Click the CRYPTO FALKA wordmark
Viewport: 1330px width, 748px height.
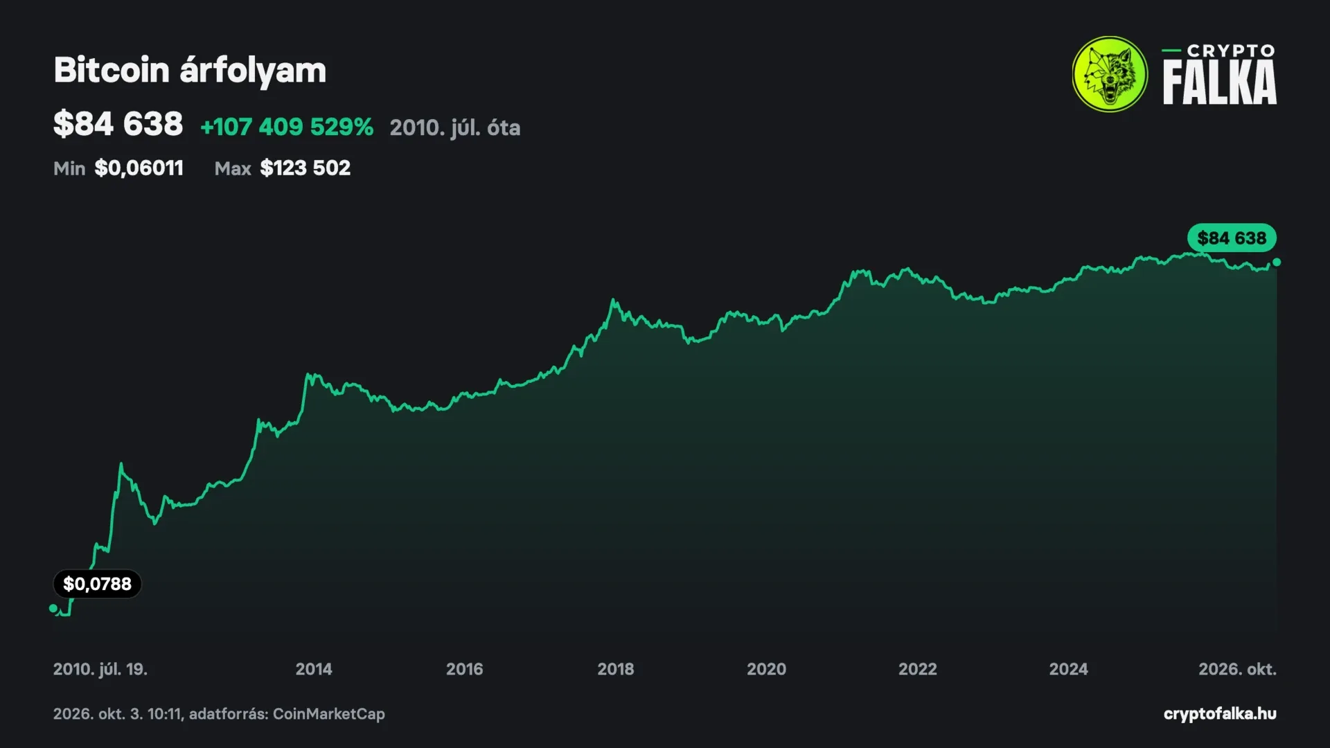pyautogui.click(x=1219, y=74)
